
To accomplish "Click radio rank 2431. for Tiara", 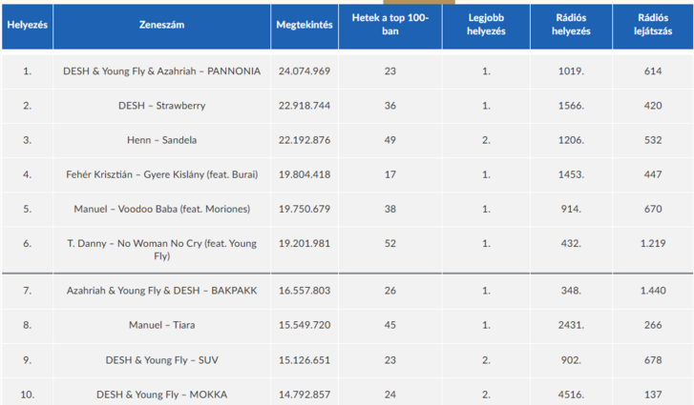I will coord(571,325).
